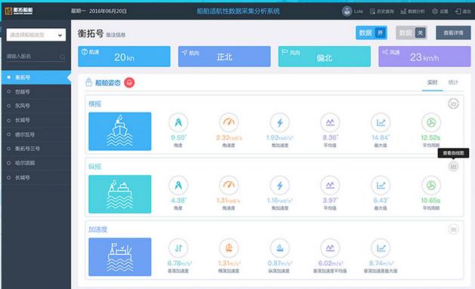Click the 横摇 angular velocity gauge icon
Image resolution: width=475 pixels, height=289 pixels.
229,122
